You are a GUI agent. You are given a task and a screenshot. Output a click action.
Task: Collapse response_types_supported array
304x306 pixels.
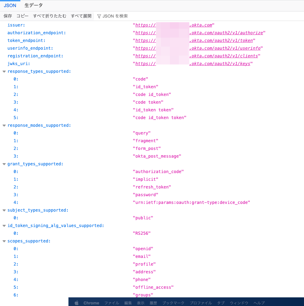[x=4, y=72]
